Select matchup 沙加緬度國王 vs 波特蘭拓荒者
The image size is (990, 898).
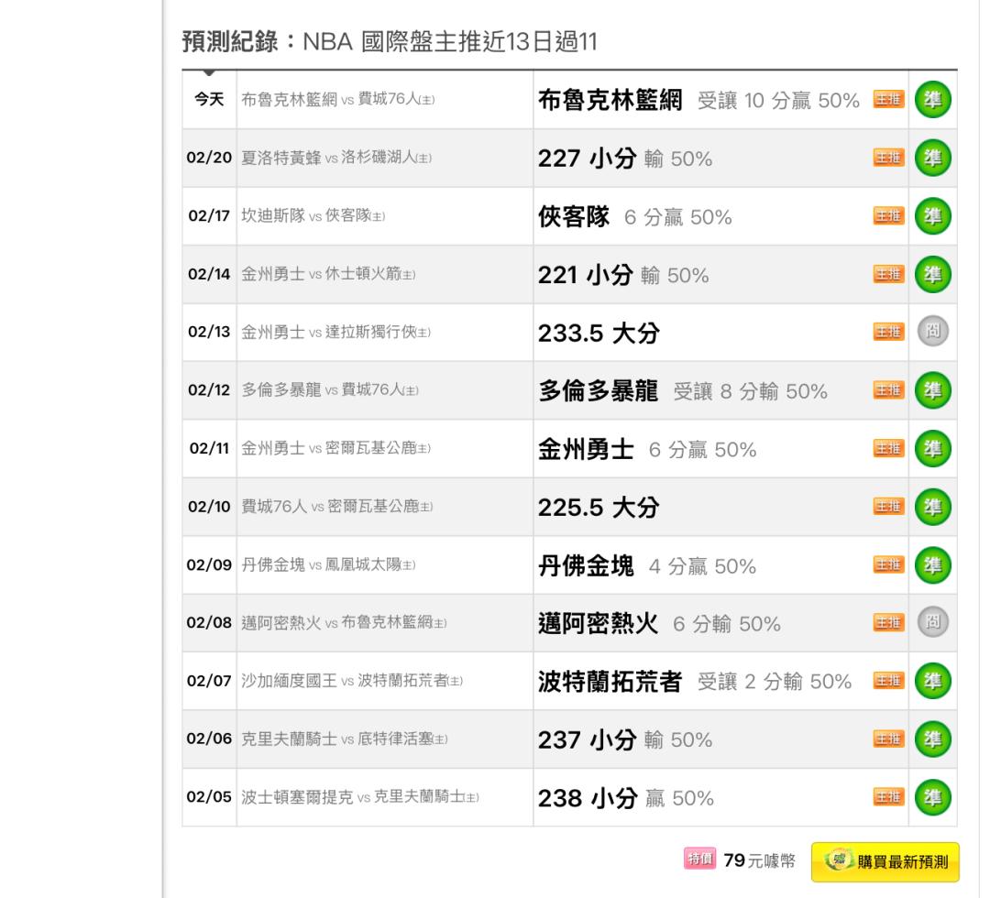(x=352, y=681)
